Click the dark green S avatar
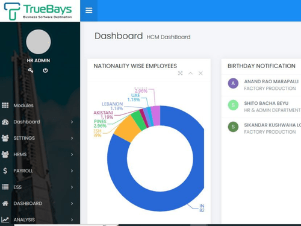This screenshot has height=226, width=301. pos(233,127)
